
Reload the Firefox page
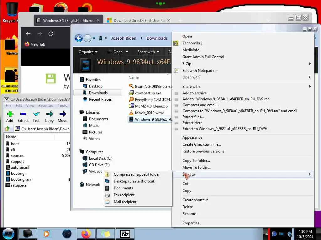point(51,34)
